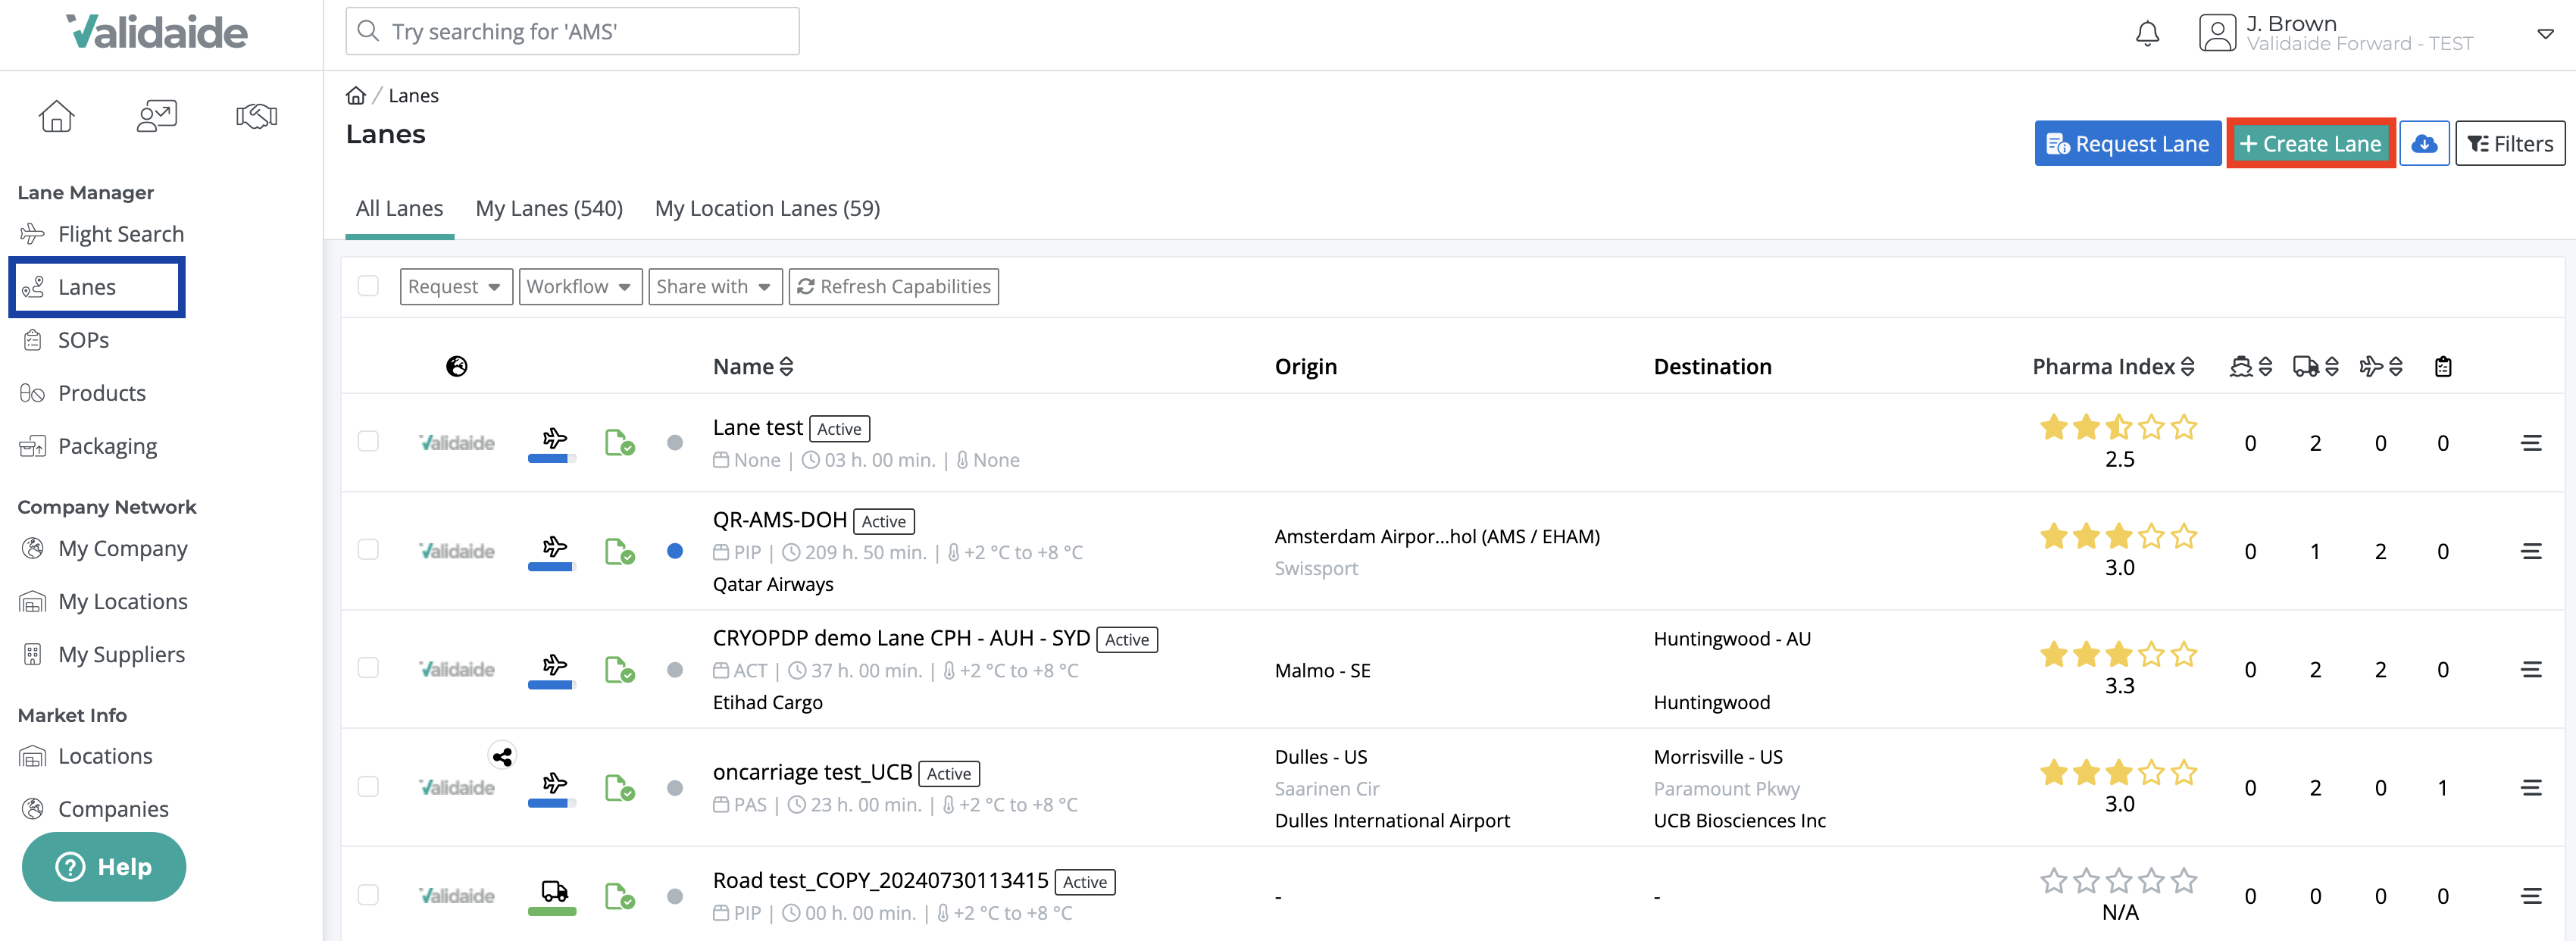2576x941 pixels.
Task: Sort by road truck column icon
Action: coord(2315,367)
